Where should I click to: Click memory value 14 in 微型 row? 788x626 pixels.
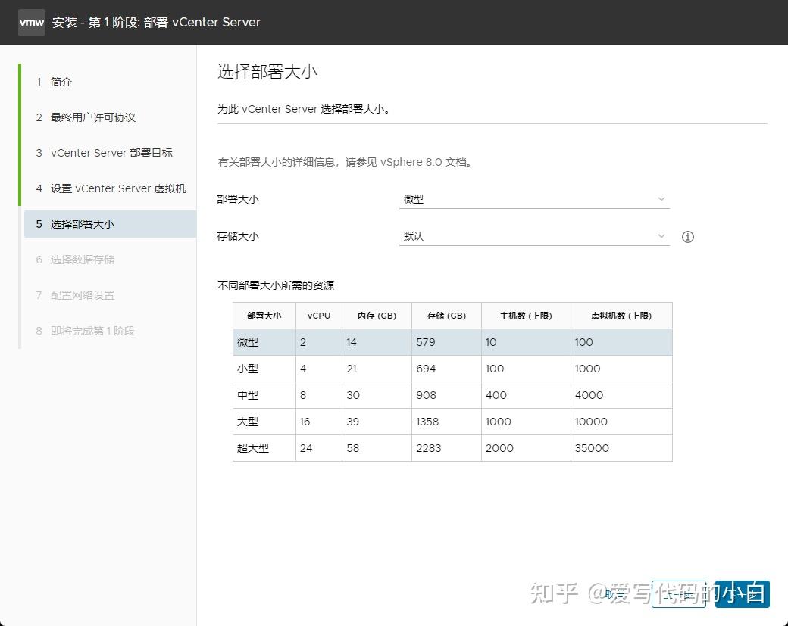[352, 342]
